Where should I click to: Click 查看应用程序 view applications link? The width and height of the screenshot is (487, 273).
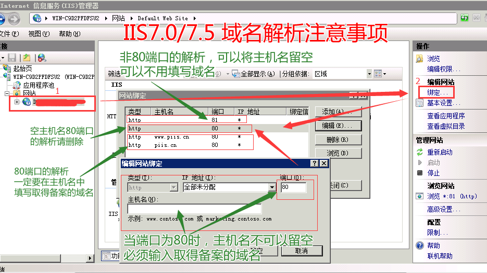click(x=446, y=116)
